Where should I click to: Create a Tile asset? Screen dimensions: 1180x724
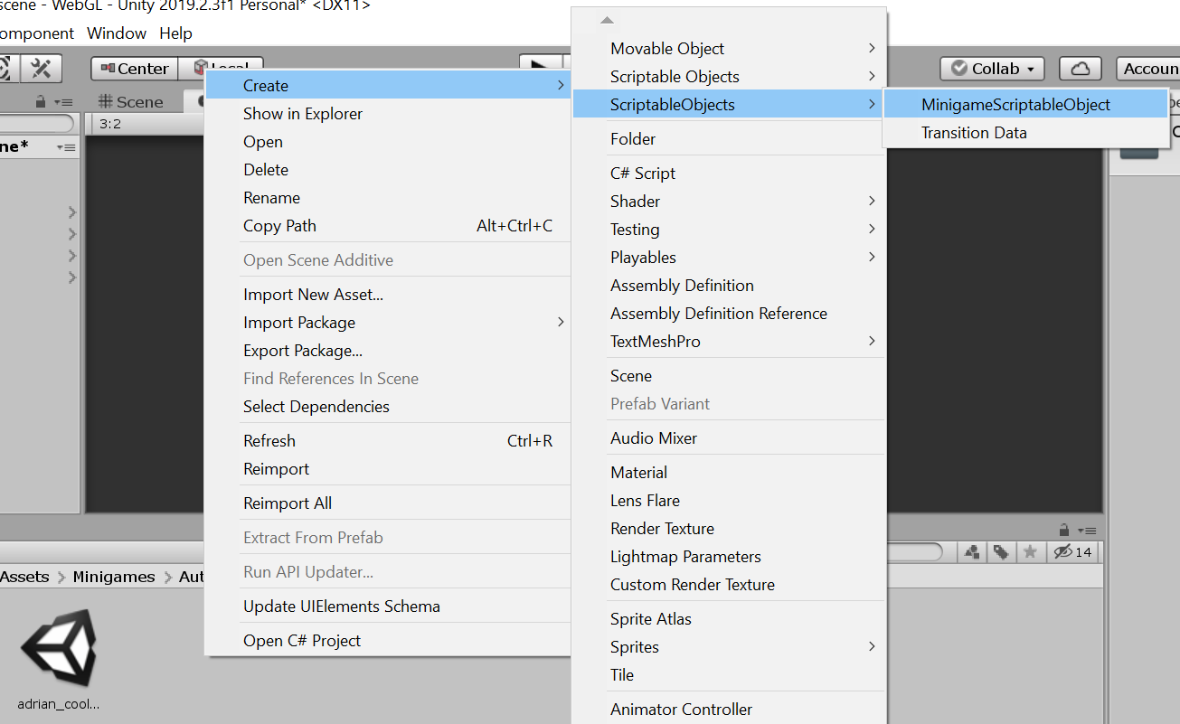coord(730,675)
